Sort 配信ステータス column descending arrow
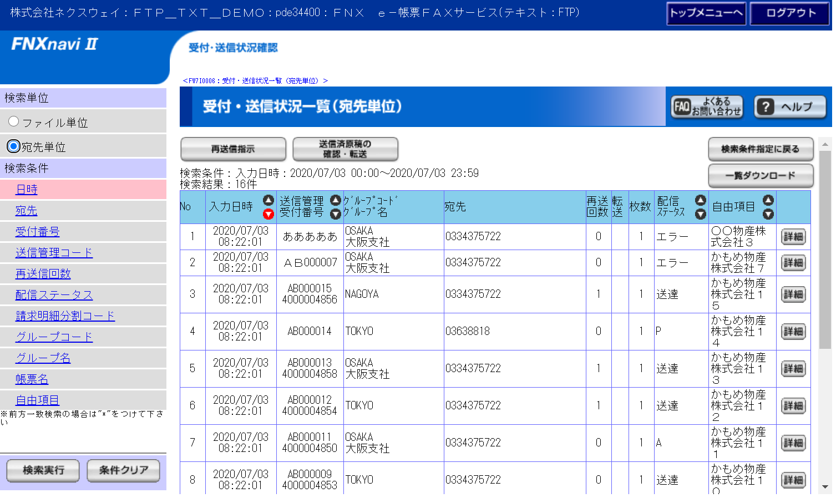836x498 pixels. point(701,214)
